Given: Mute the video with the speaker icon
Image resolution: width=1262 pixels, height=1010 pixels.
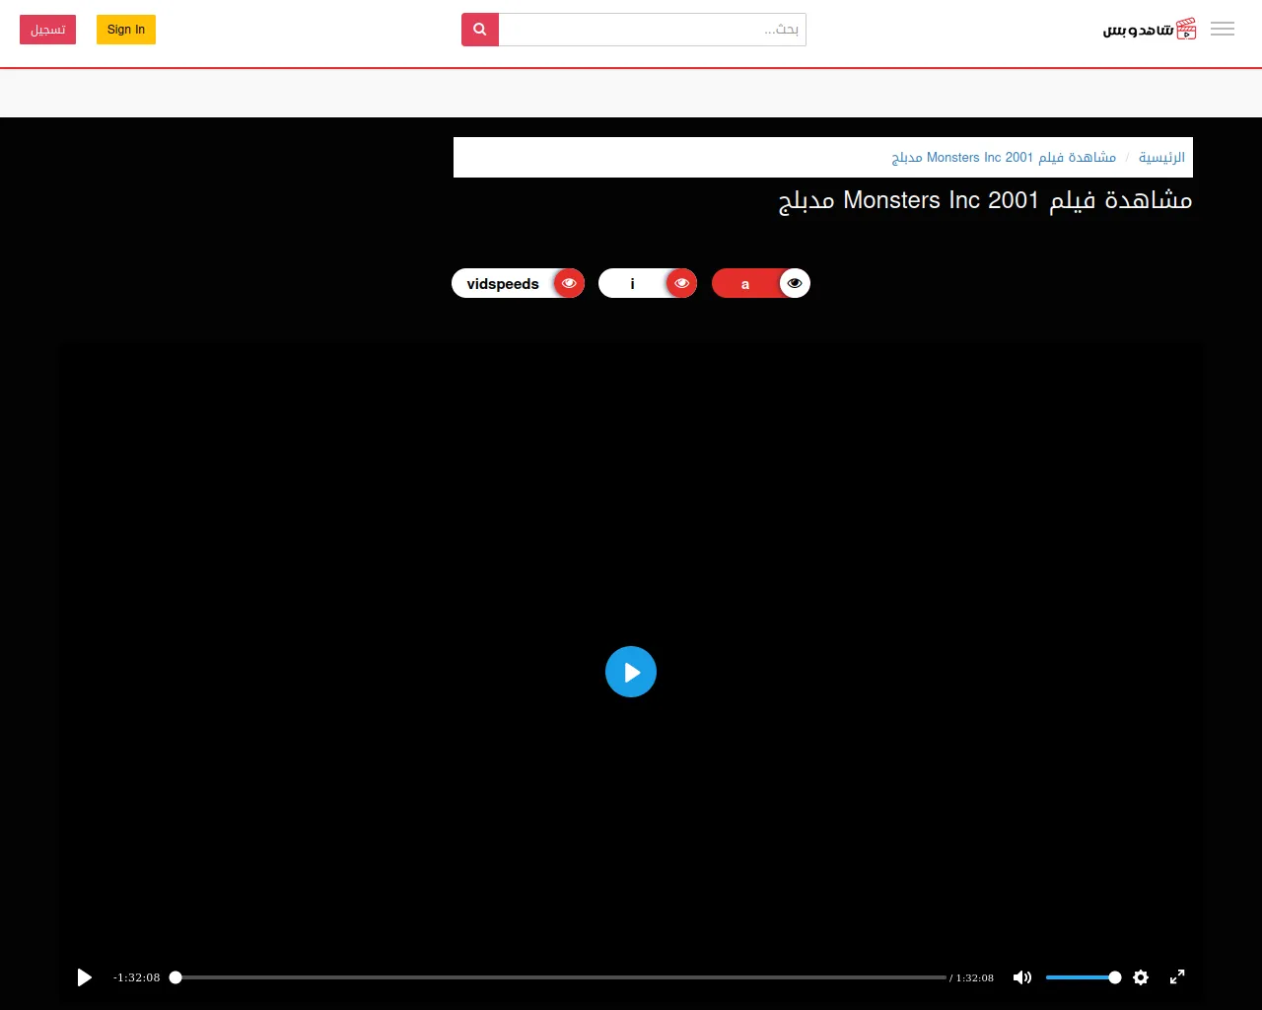Looking at the screenshot, I should pos(1022,977).
